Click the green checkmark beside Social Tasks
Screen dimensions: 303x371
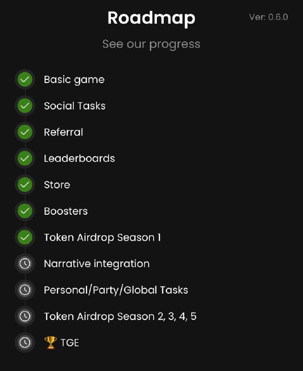point(25,106)
